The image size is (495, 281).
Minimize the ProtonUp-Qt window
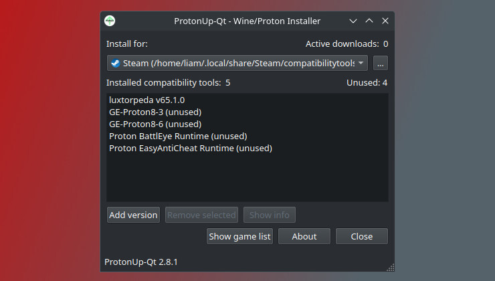[353, 21]
